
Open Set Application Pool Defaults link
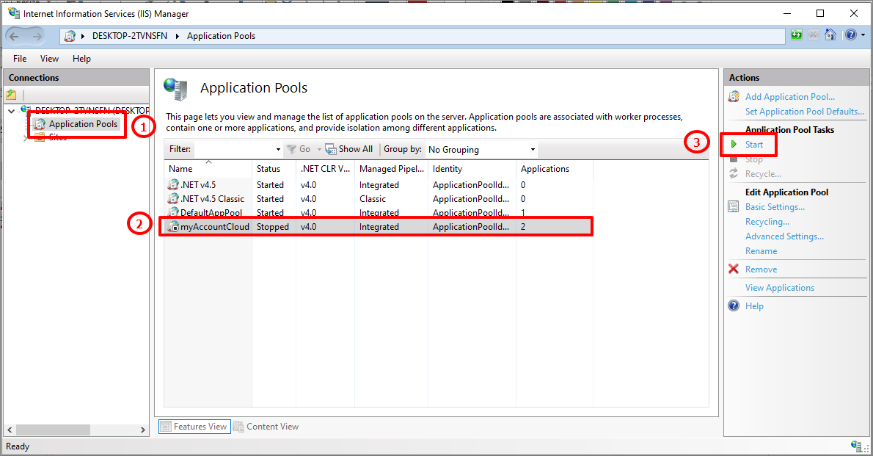tap(805, 112)
